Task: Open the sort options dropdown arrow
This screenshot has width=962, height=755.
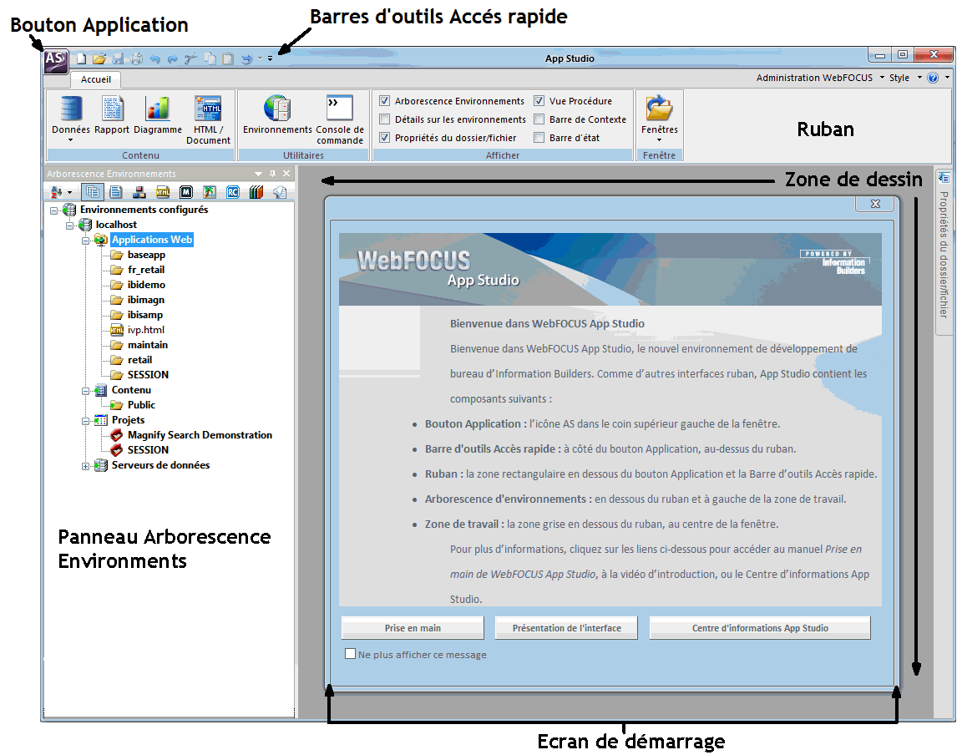Action: (x=69, y=193)
